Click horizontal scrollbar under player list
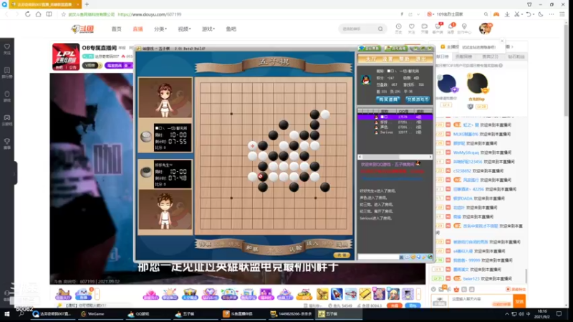 (x=395, y=157)
